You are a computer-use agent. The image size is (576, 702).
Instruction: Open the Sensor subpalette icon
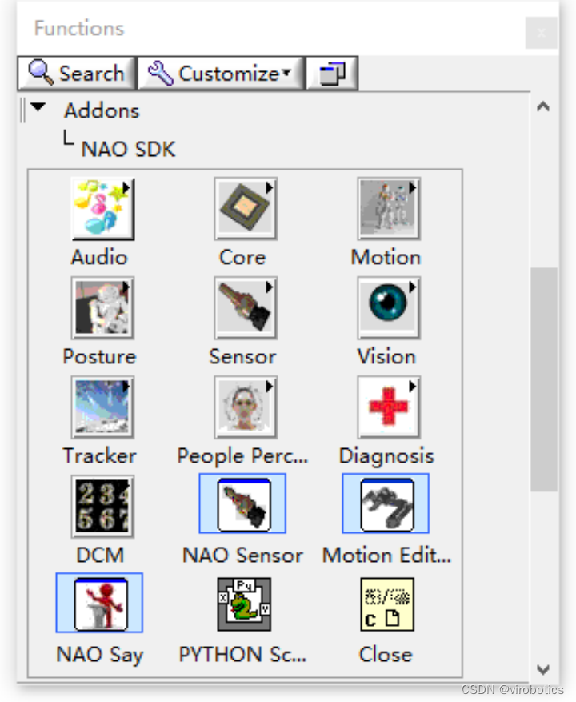point(246,308)
